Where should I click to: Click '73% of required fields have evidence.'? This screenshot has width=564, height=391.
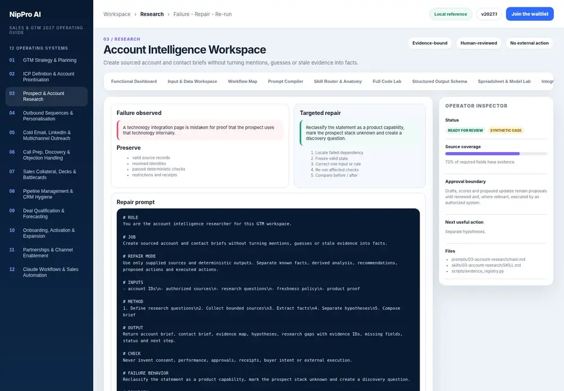[480, 162]
